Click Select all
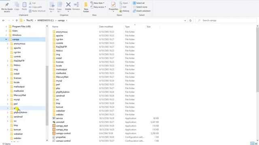The width and height of the screenshot is (259, 145). click(x=139, y=3)
